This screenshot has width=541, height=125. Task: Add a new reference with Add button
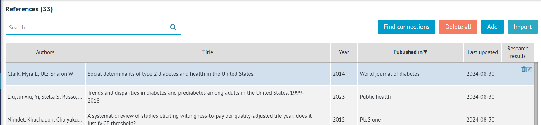(x=492, y=27)
